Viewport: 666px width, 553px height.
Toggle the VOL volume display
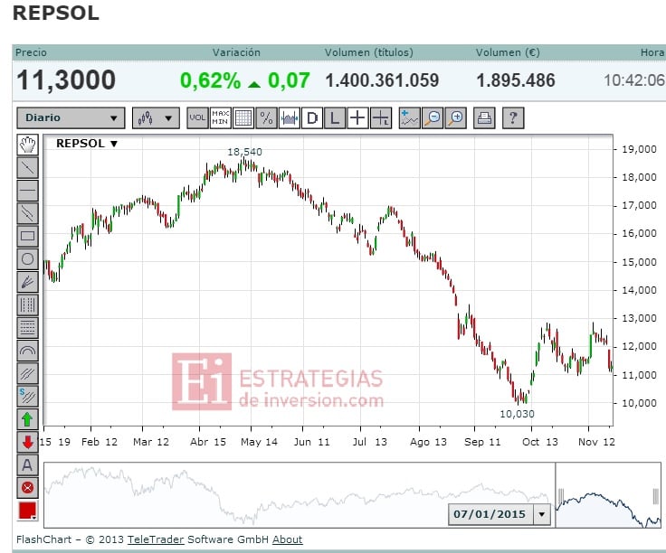pos(197,117)
